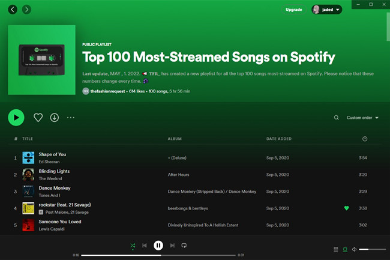Open Dance Monkey (Stripped Back) album link
The height and width of the screenshot is (260, 390).
pyautogui.click(x=212, y=192)
